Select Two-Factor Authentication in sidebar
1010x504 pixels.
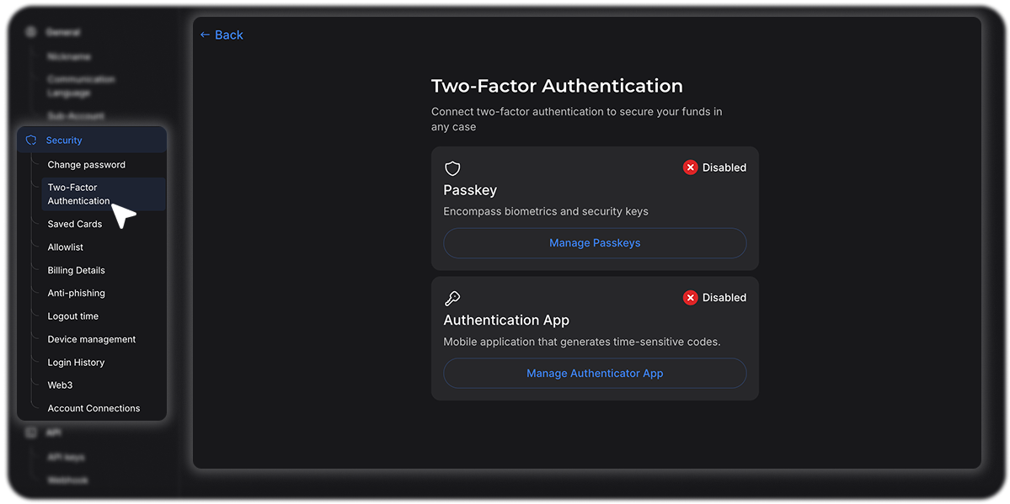pos(78,194)
